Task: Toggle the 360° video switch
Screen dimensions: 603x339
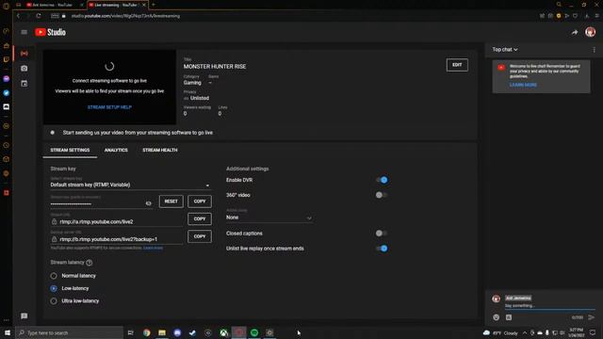Action: click(382, 195)
